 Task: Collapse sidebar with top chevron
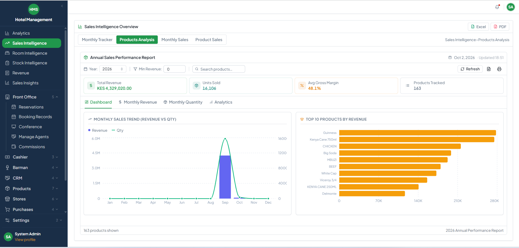coord(62,6)
